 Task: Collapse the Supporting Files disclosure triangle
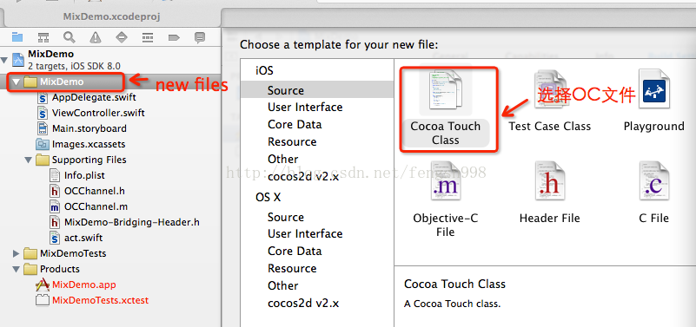click(29, 160)
